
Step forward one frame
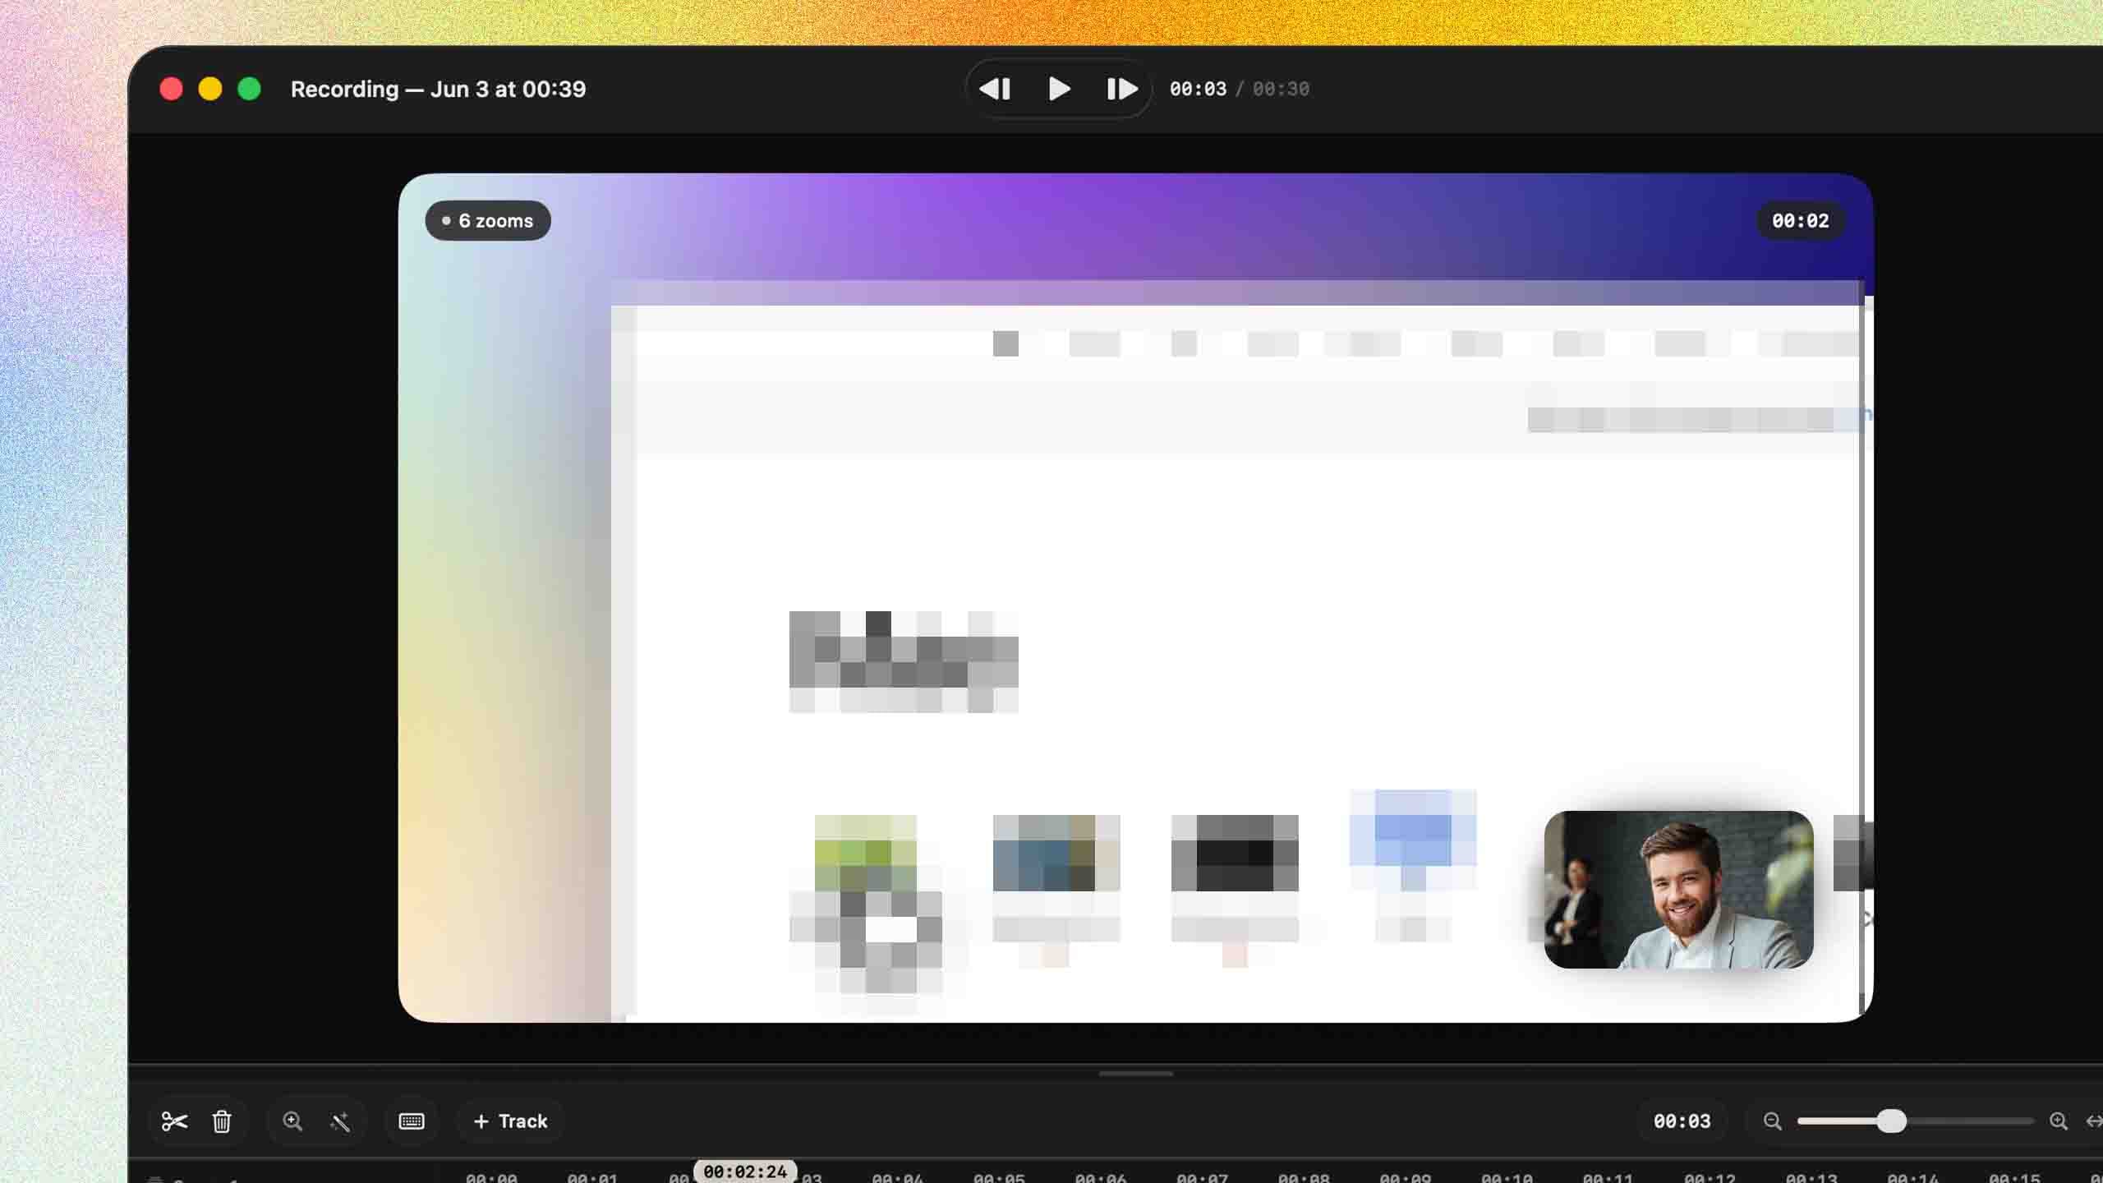(1122, 89)
